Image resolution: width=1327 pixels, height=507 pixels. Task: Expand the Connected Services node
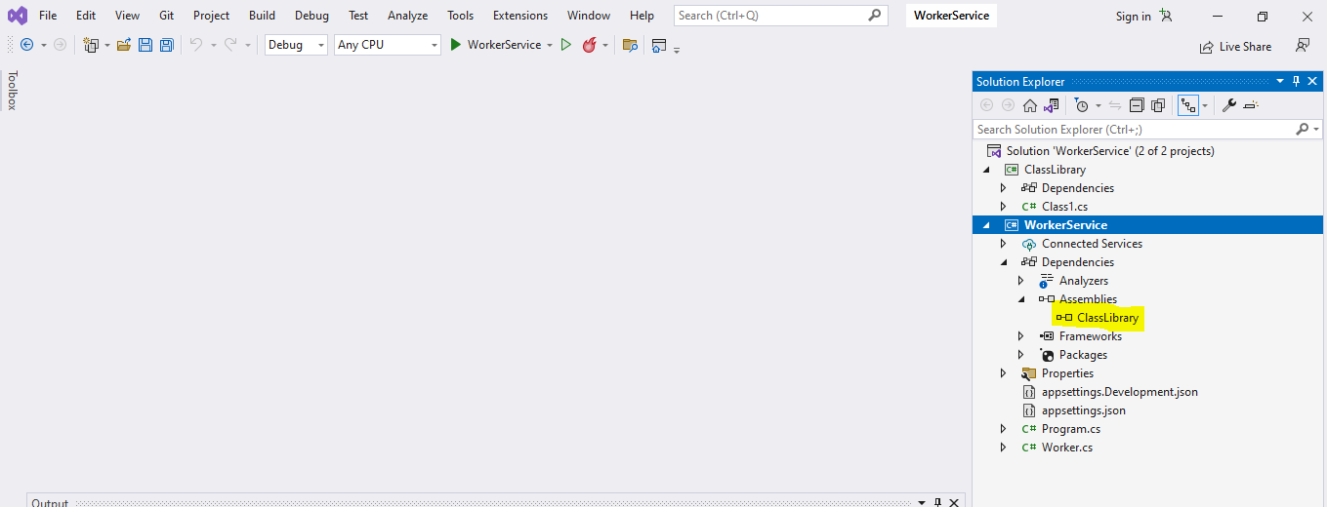1003,244
